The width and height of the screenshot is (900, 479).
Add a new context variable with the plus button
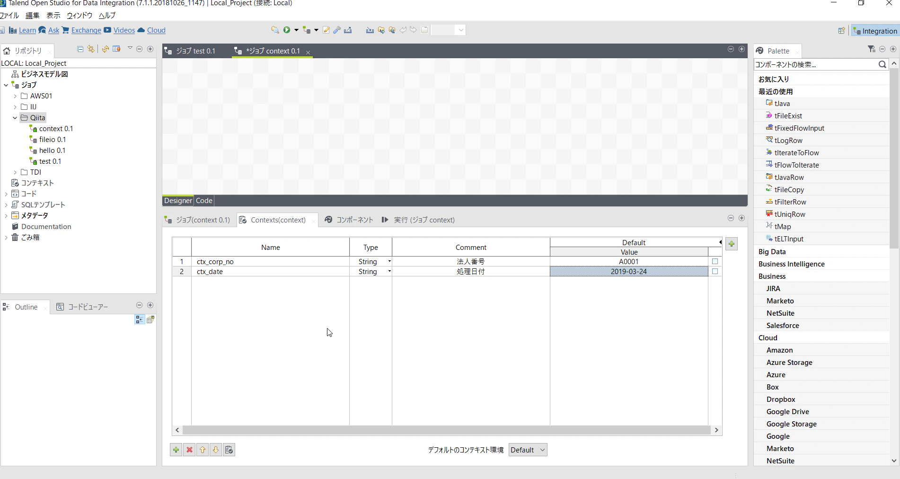[x=176, y=450]
